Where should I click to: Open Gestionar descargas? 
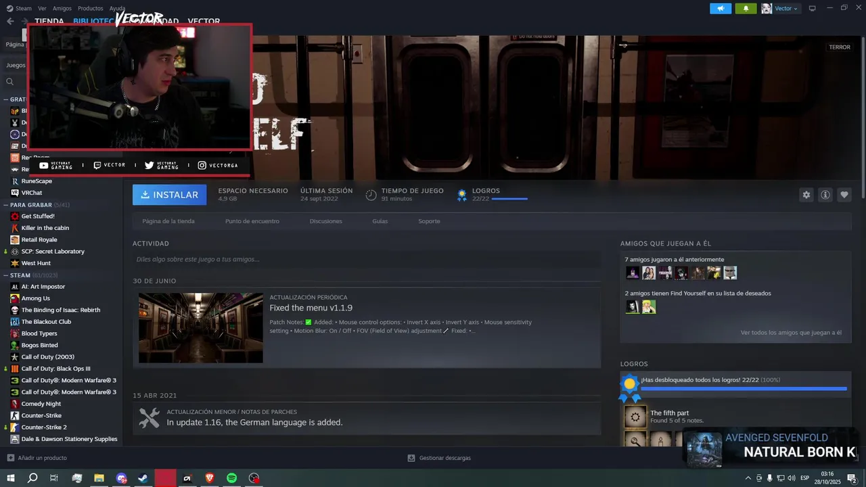pyautogui.click(x=439, y=458)
